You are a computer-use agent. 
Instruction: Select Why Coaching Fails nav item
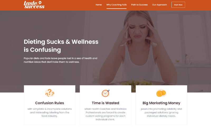coord(116,5)
